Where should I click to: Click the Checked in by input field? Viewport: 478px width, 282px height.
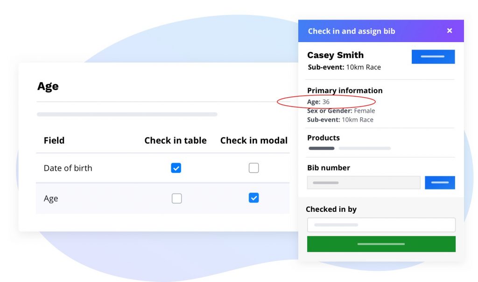tap(381, 225)
